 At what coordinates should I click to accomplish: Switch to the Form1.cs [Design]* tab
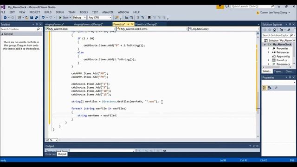tap(146, 24)
